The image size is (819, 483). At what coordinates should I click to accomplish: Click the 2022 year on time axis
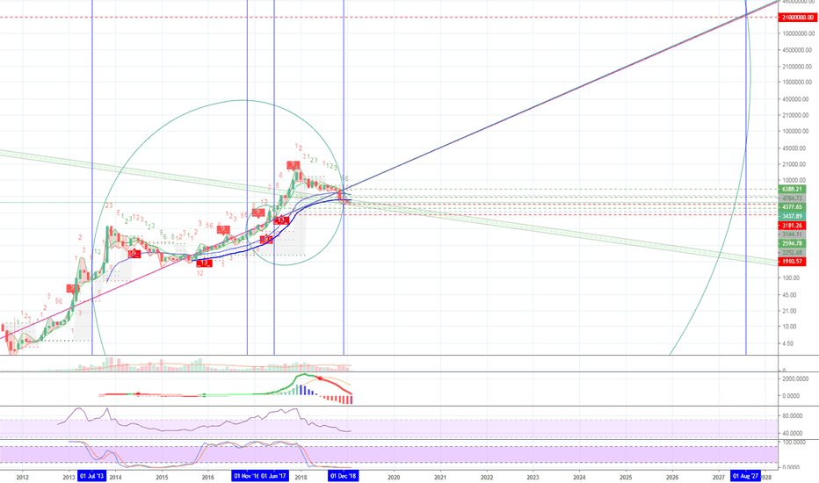(x=487, y=477)
